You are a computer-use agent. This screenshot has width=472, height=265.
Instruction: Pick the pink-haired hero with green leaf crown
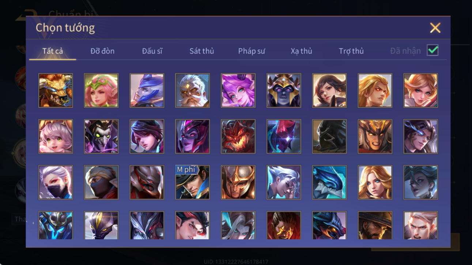(101, 91)
